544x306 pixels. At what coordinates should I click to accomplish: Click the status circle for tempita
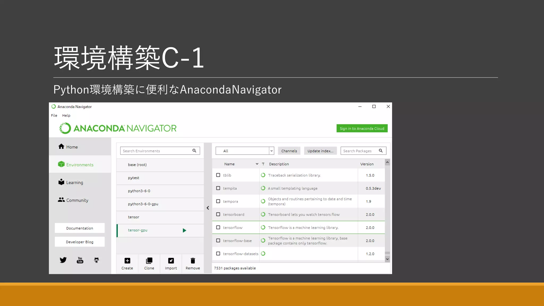263,188
